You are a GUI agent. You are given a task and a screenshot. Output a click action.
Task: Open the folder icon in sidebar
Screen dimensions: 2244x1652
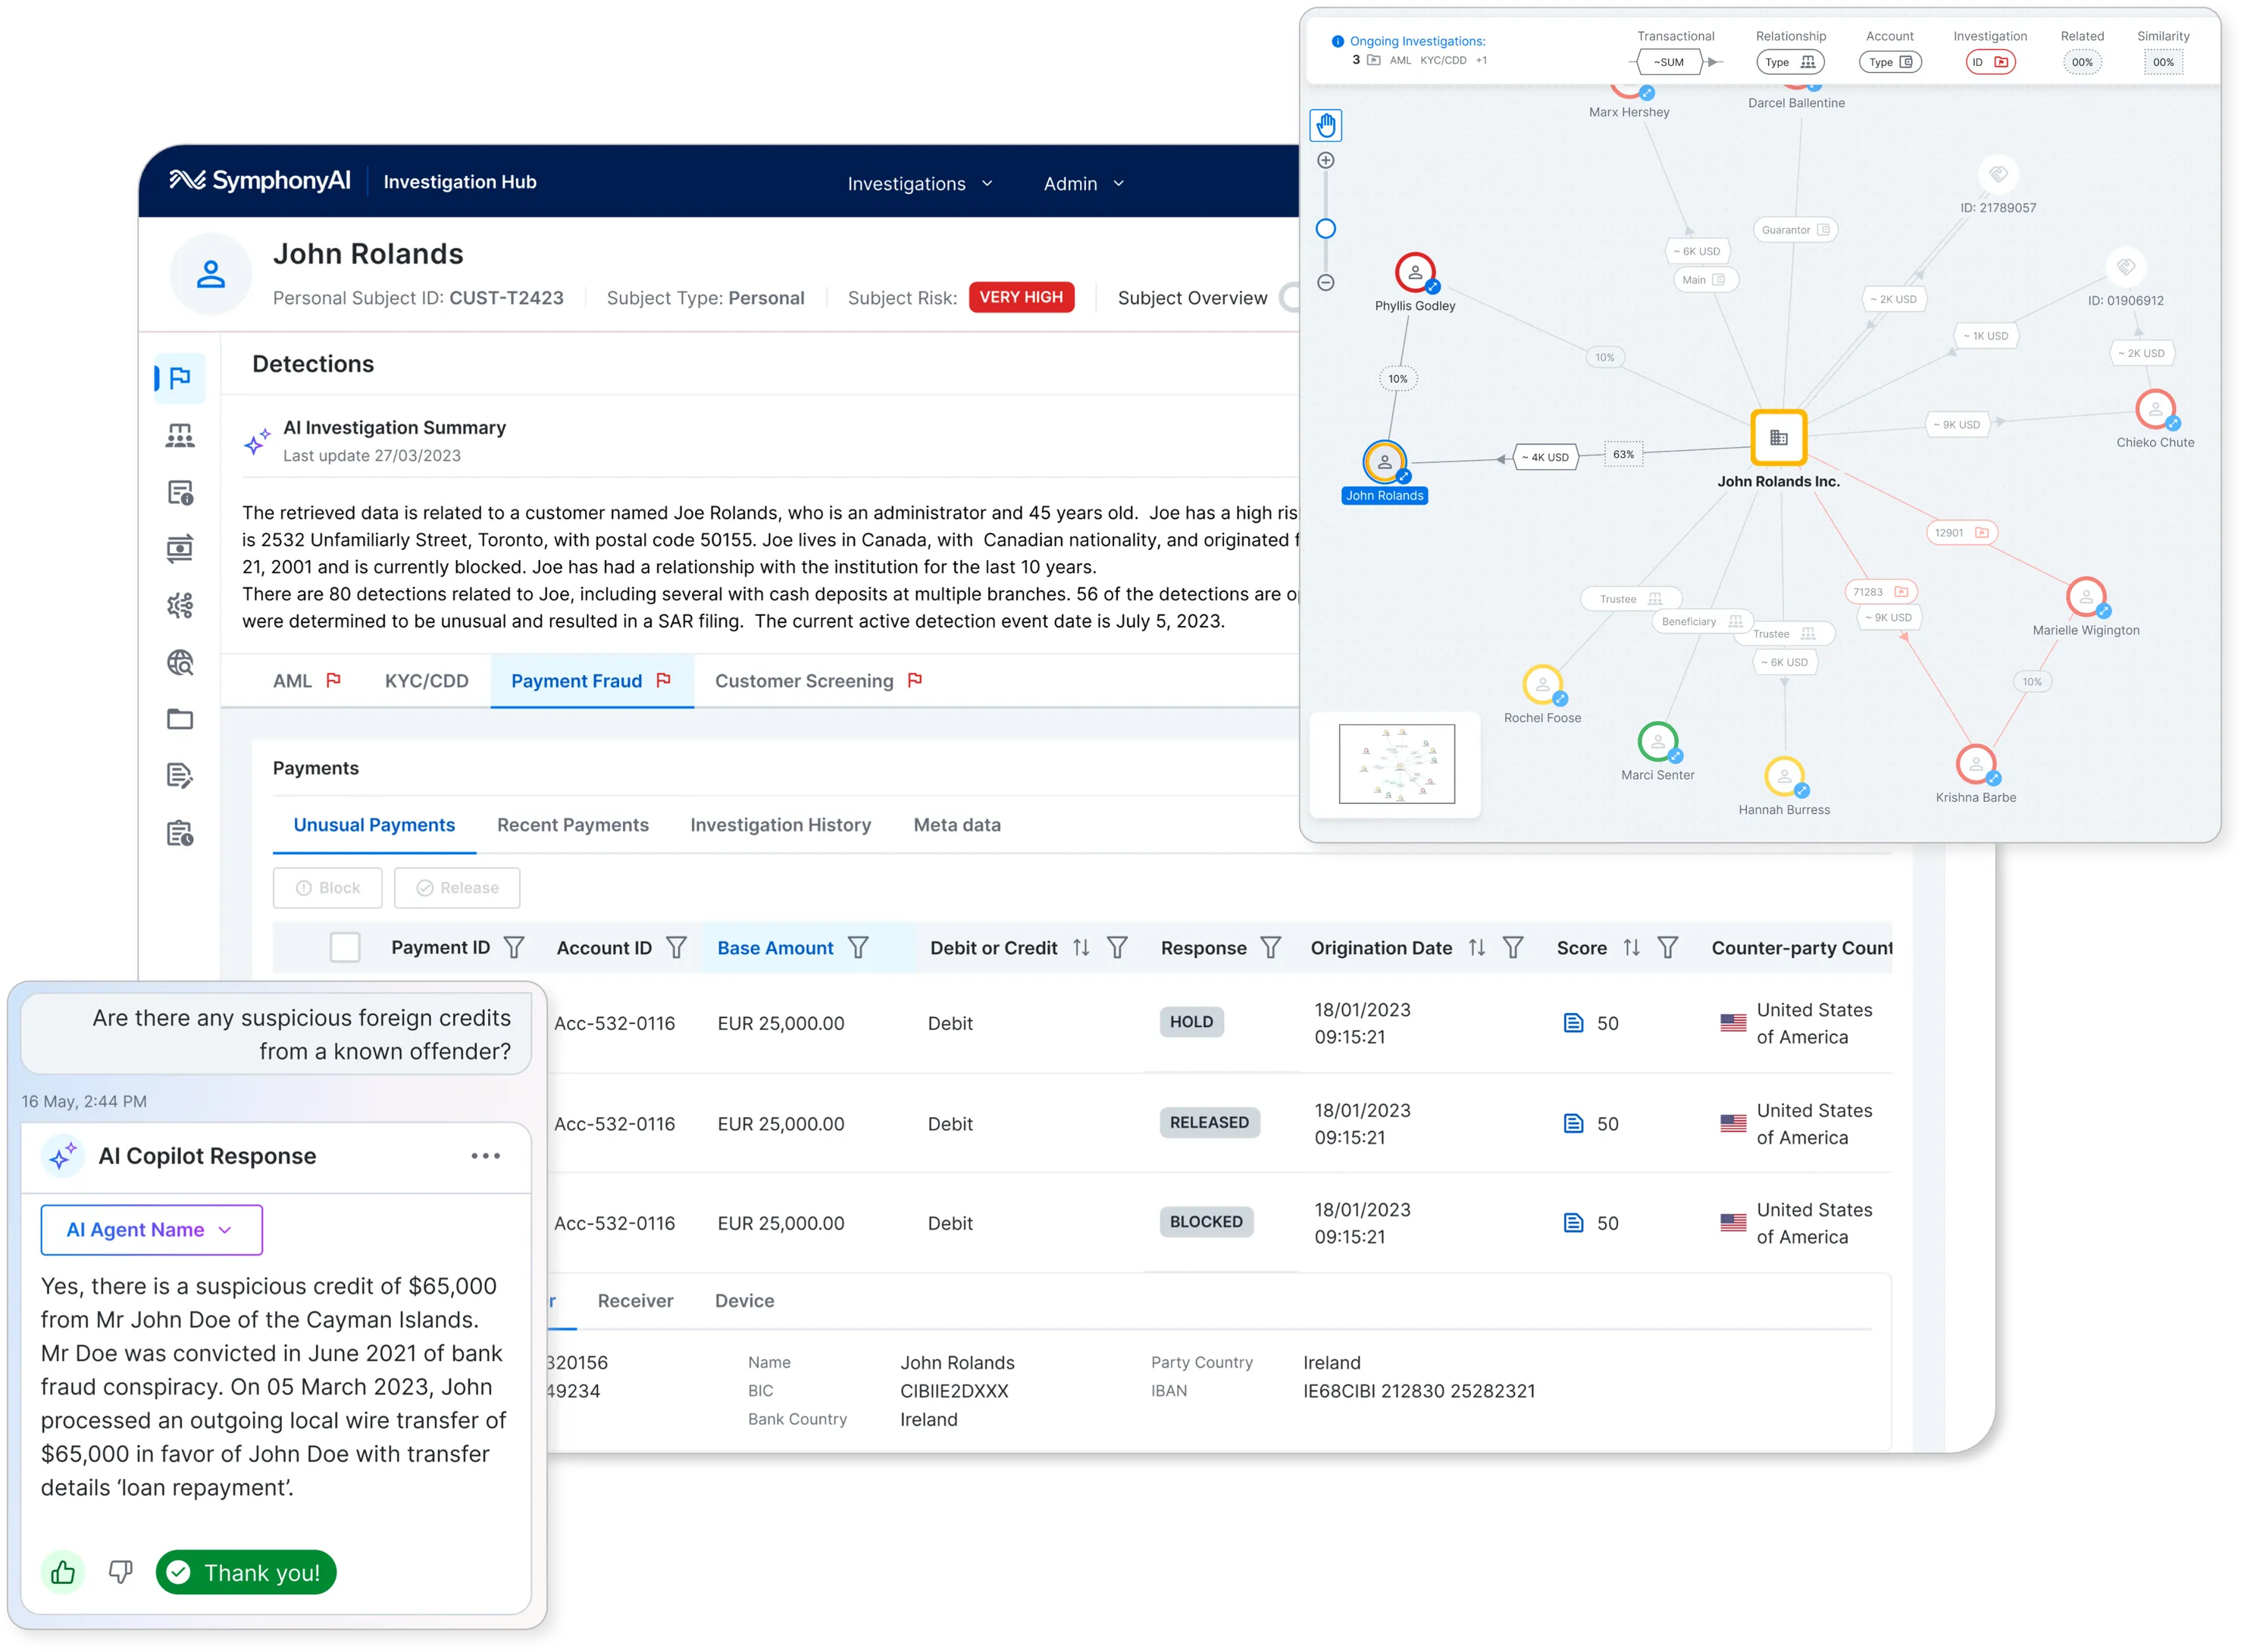click(180, 719)
